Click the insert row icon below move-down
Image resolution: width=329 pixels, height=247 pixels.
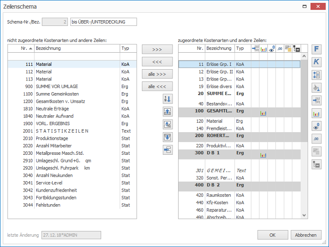point(168,150)
